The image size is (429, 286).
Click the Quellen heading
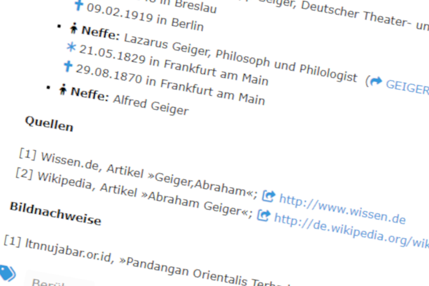tap(49, 124)
